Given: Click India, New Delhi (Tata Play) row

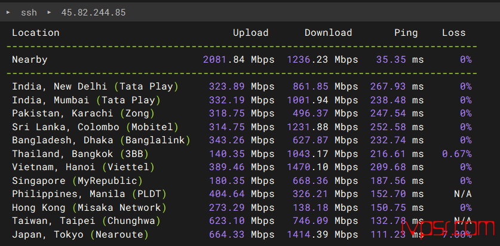Looking at the screenshot, I should pyautogui.click(x=242, y=87).
